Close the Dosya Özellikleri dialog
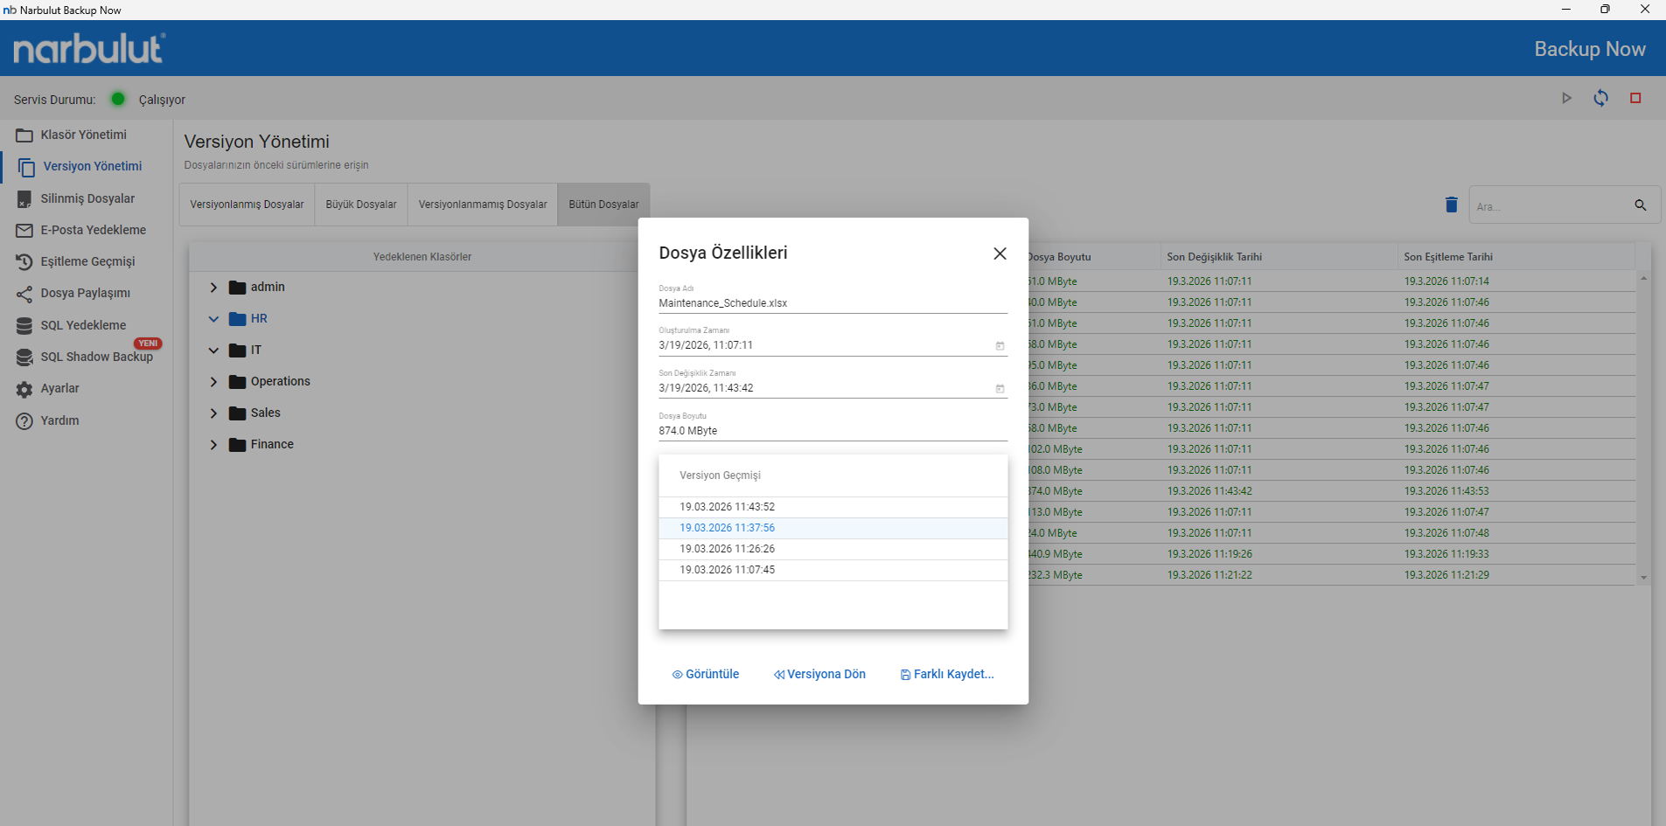Viewport: 1666px width, 826px height. (1000, 253)
